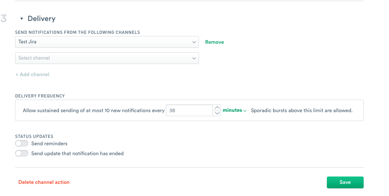Collapse the Delivery section triangle

tap(22, 19)
